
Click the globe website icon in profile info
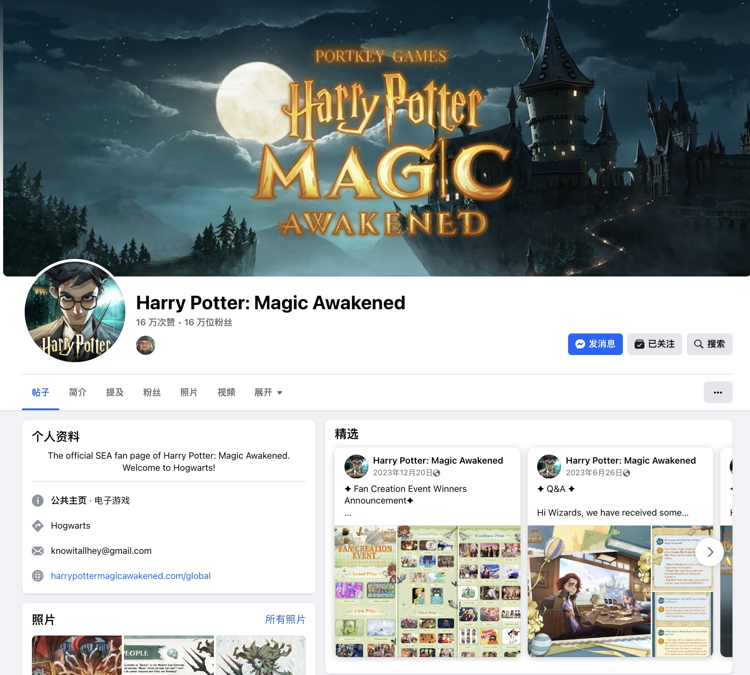tap(38, 576)
